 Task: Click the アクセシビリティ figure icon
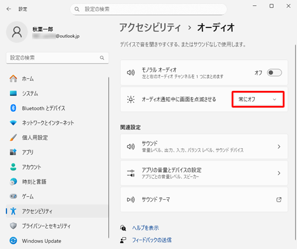tap(13, 211)
